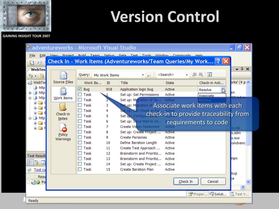Click scroll down arrow in Solution Explorer

[x=248, y=182]
